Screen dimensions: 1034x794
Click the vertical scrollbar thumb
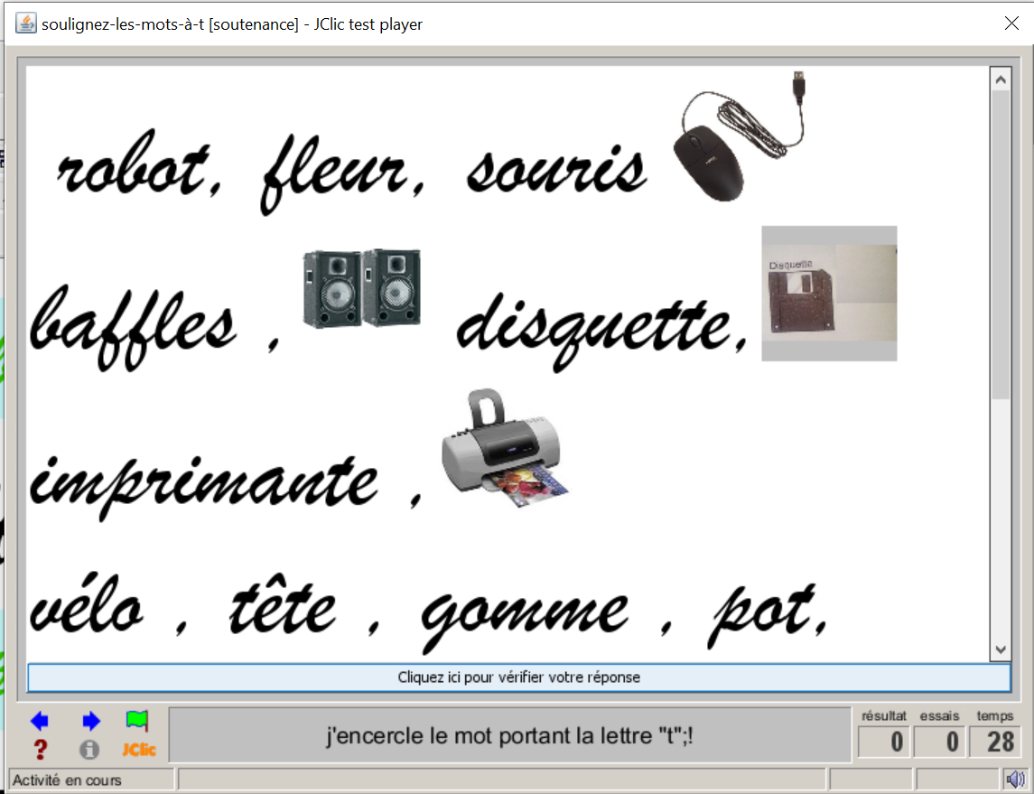pos(1000,244)
